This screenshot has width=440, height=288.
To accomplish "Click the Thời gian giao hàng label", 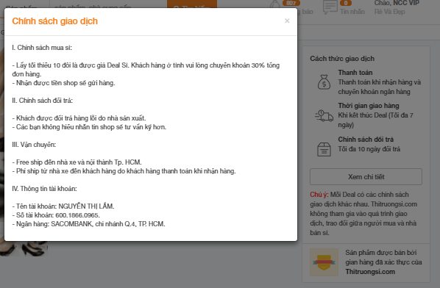I will (x=369, y=106).
